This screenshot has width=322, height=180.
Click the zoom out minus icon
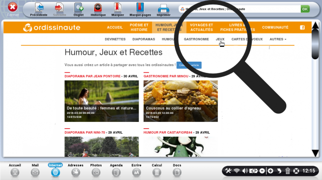(262, 171)
